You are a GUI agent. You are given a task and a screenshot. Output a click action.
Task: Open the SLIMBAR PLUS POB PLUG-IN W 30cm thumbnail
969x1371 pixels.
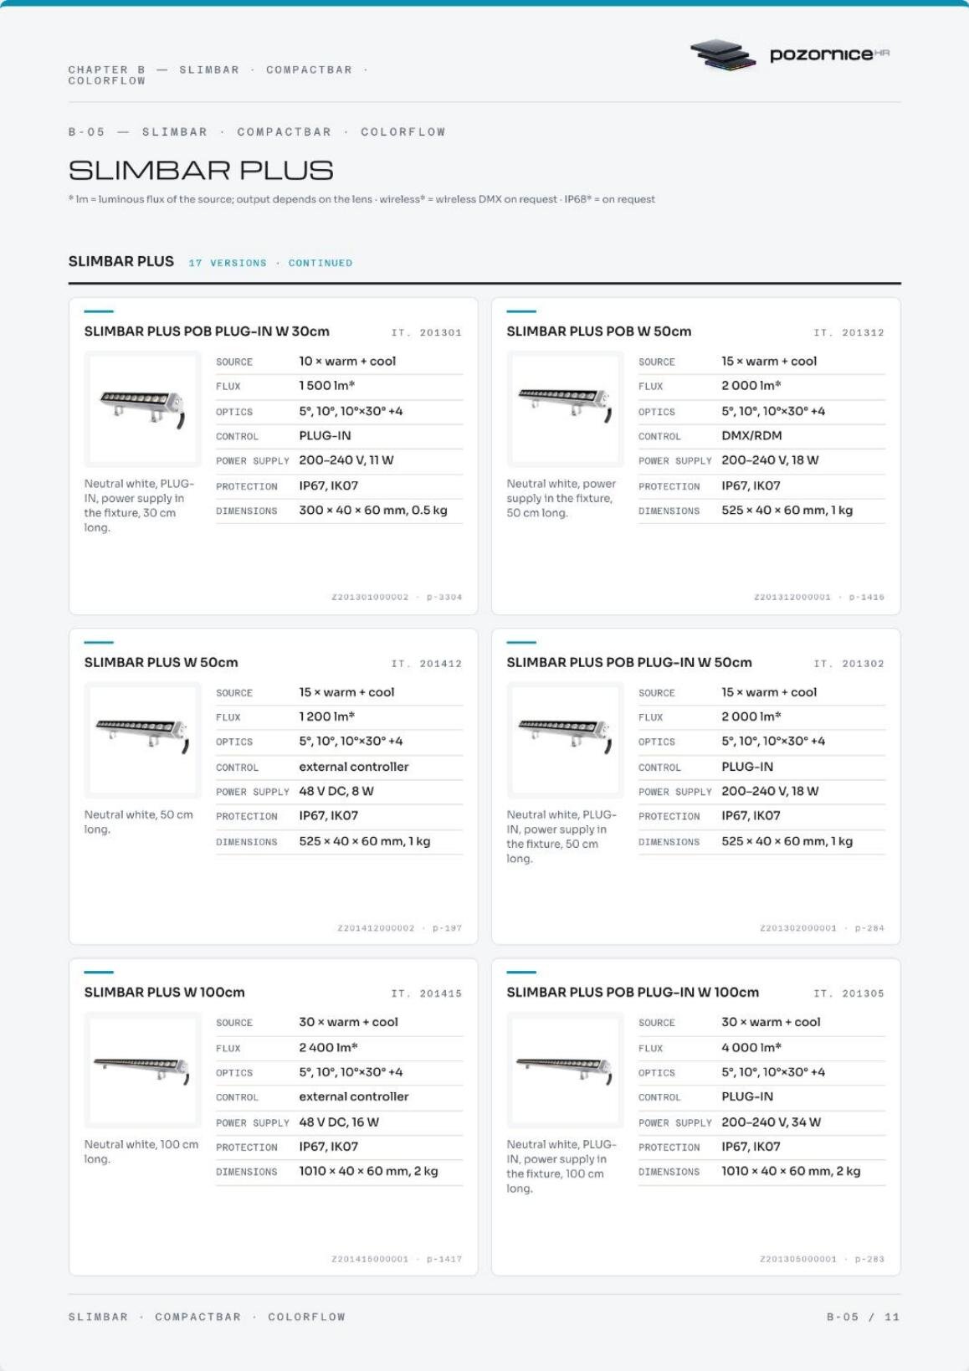pyautogui.click(x=142, y=408)
